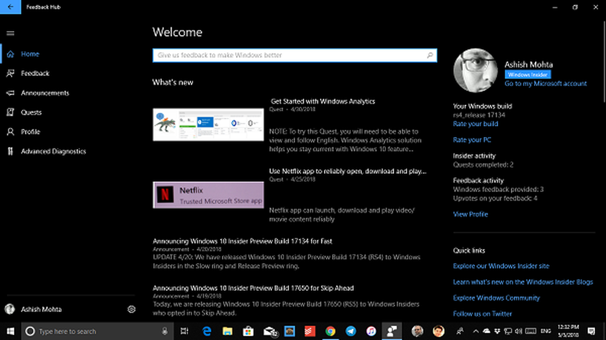Open Advanced Diagnostics in sidebar
The width and height of the screenshot is (606, 340).
point(53,152)
